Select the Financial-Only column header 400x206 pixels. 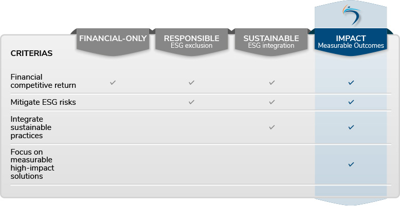click(113, 39)
